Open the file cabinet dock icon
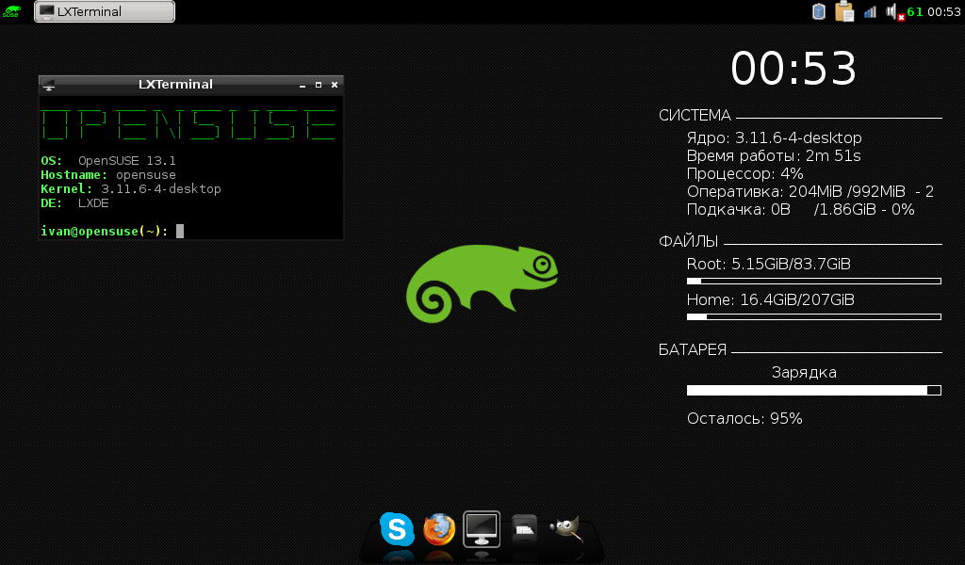965x565 pixels. [x=524, y=528]
